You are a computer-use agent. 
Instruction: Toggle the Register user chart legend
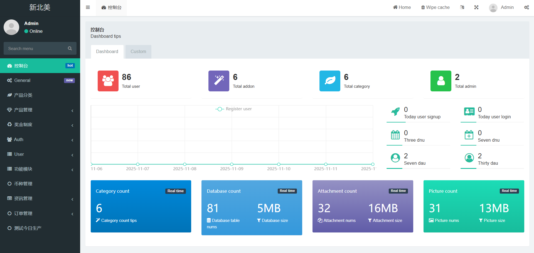point(234,109)
